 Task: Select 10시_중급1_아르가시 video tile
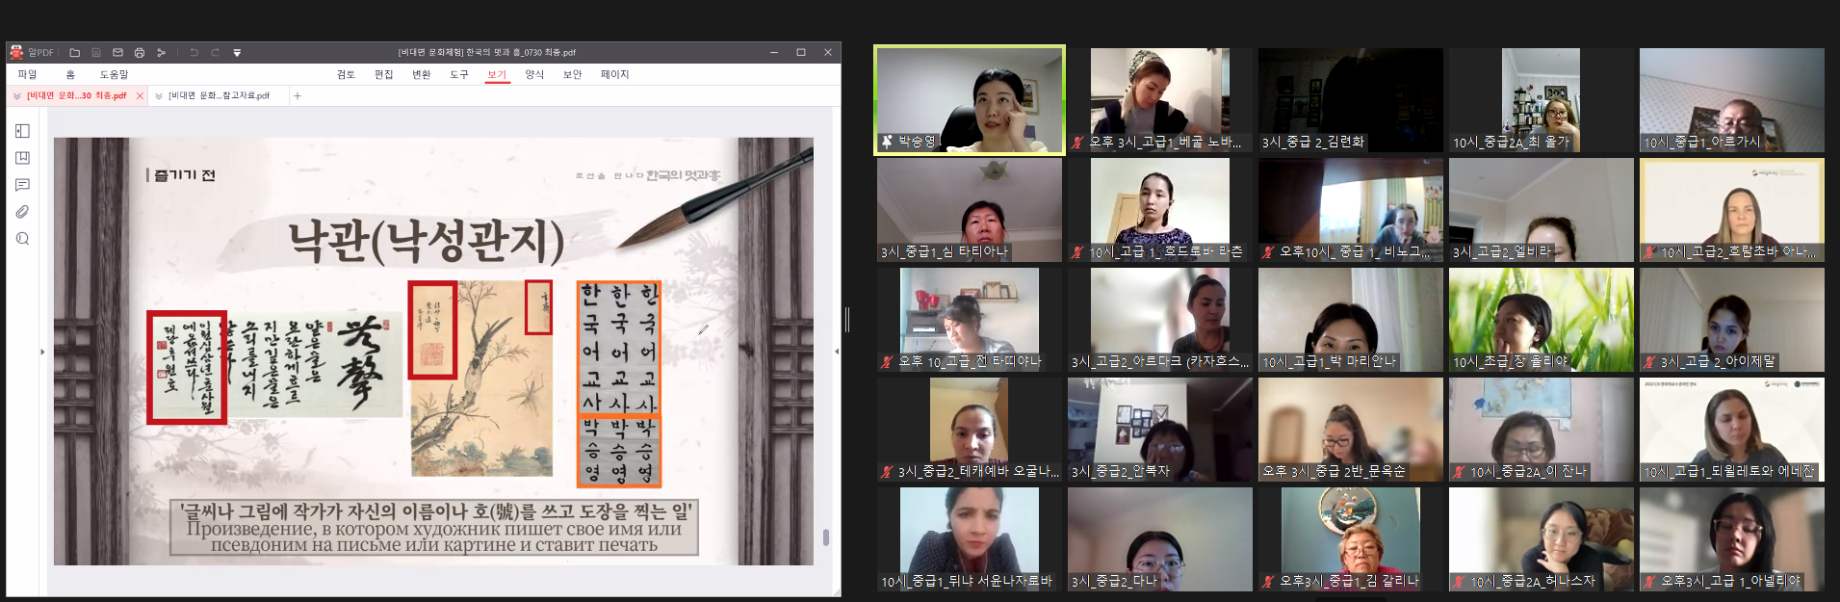coord(1732,100)
